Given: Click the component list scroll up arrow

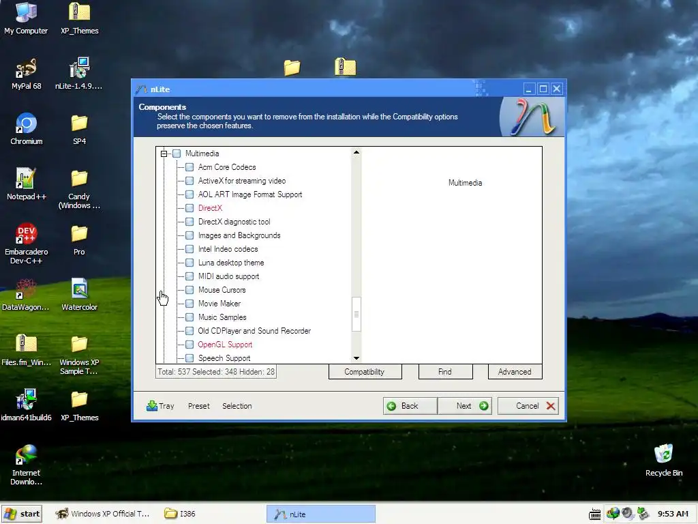Looking at the screenshot, I should click(x=356, y=152).
